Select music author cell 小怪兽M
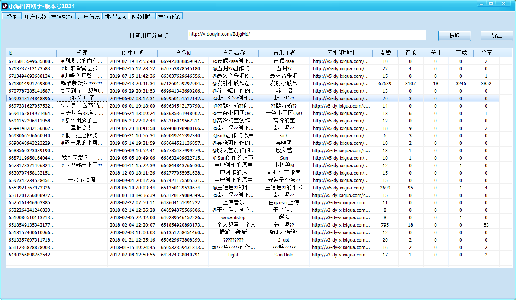The height and width of the screenshot is (300, 516). point(284,165)
